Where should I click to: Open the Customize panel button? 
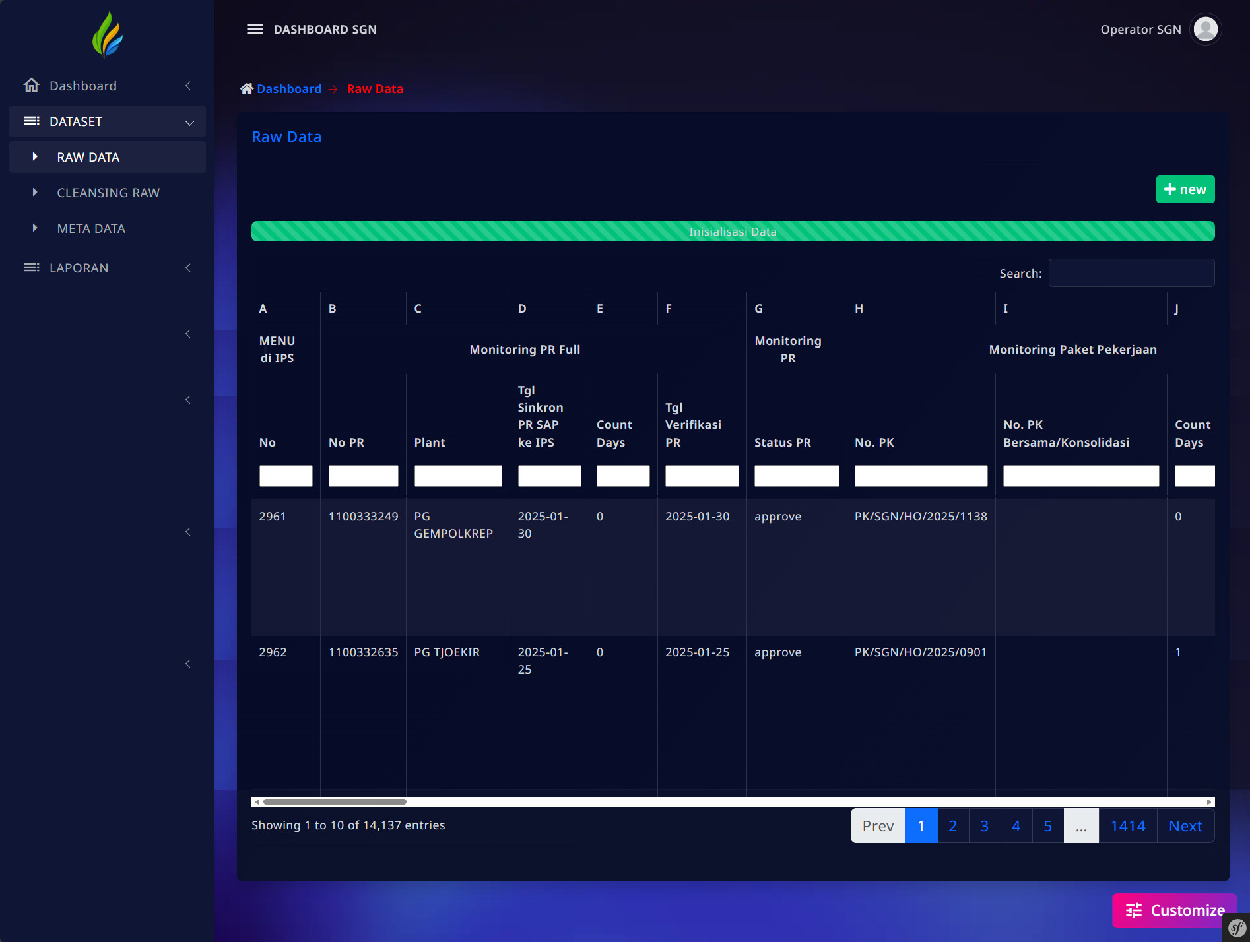click(x=1175, y=910)
